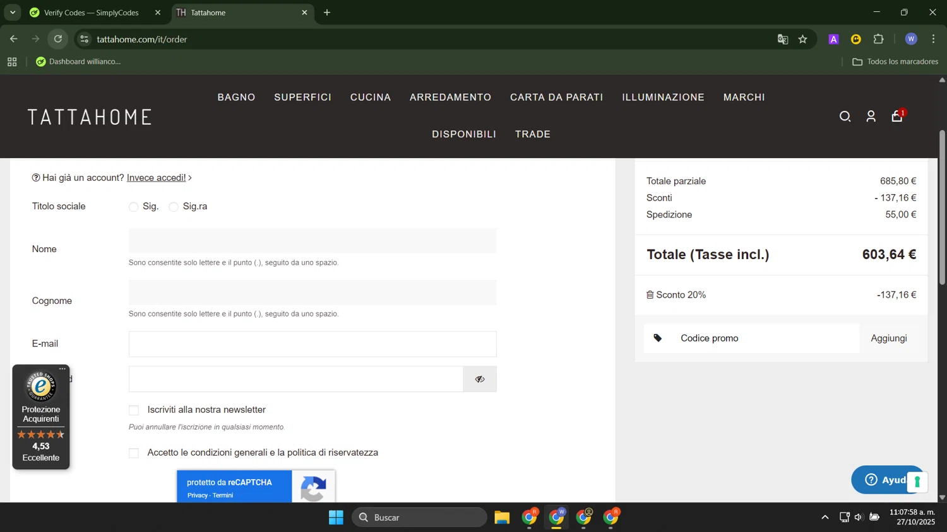This screenshot has width=947, height=532.
Task: Open the site search magnifier icon
Action: click(845, 117)
